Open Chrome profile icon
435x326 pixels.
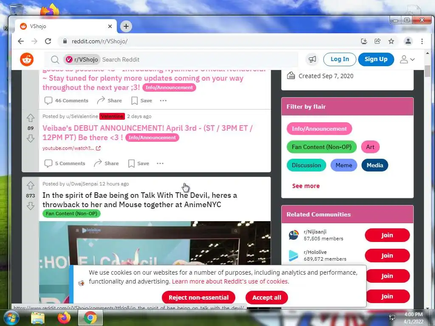click(x=408, y=41)
